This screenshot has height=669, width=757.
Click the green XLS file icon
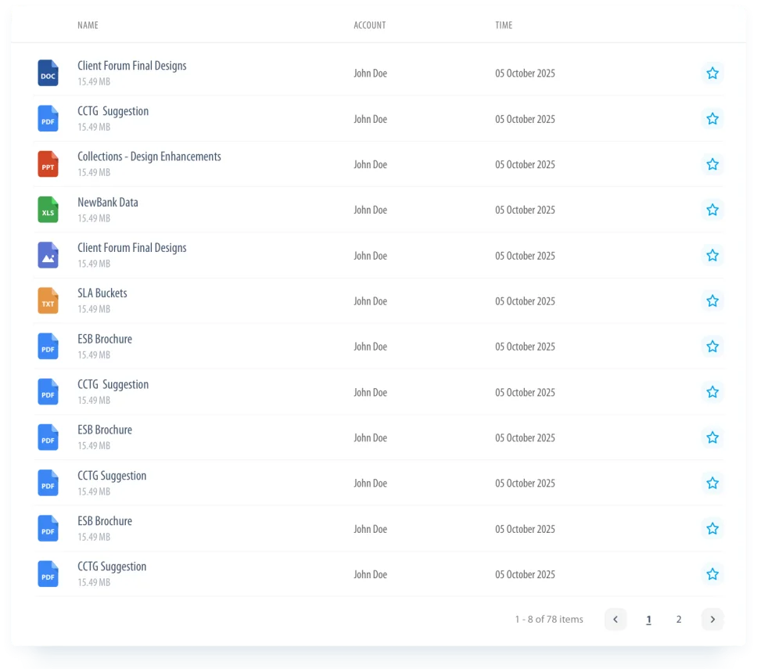48,210
